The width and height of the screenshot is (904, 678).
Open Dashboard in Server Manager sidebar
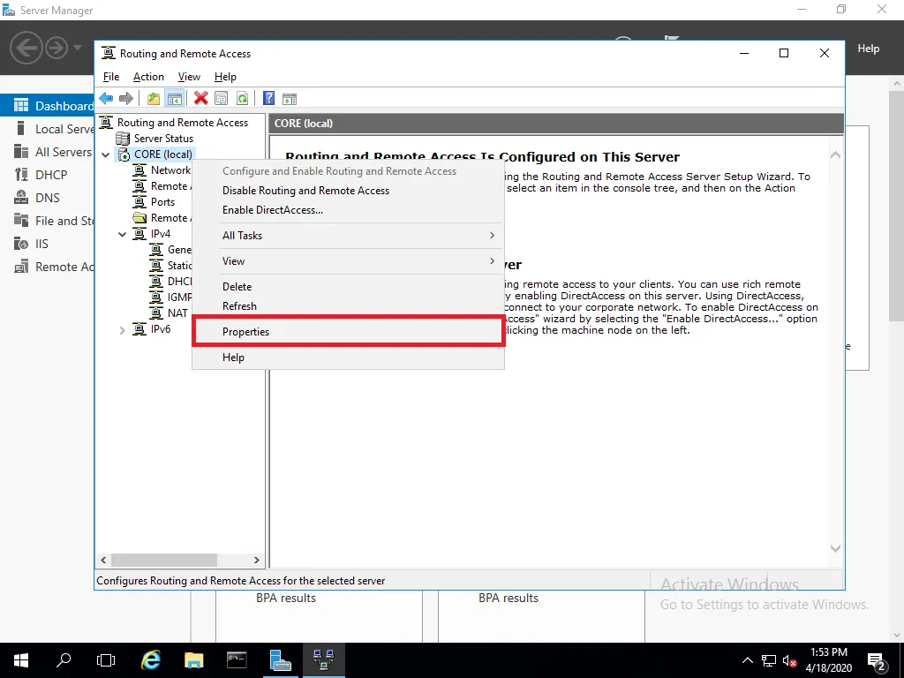pos(48,106)
